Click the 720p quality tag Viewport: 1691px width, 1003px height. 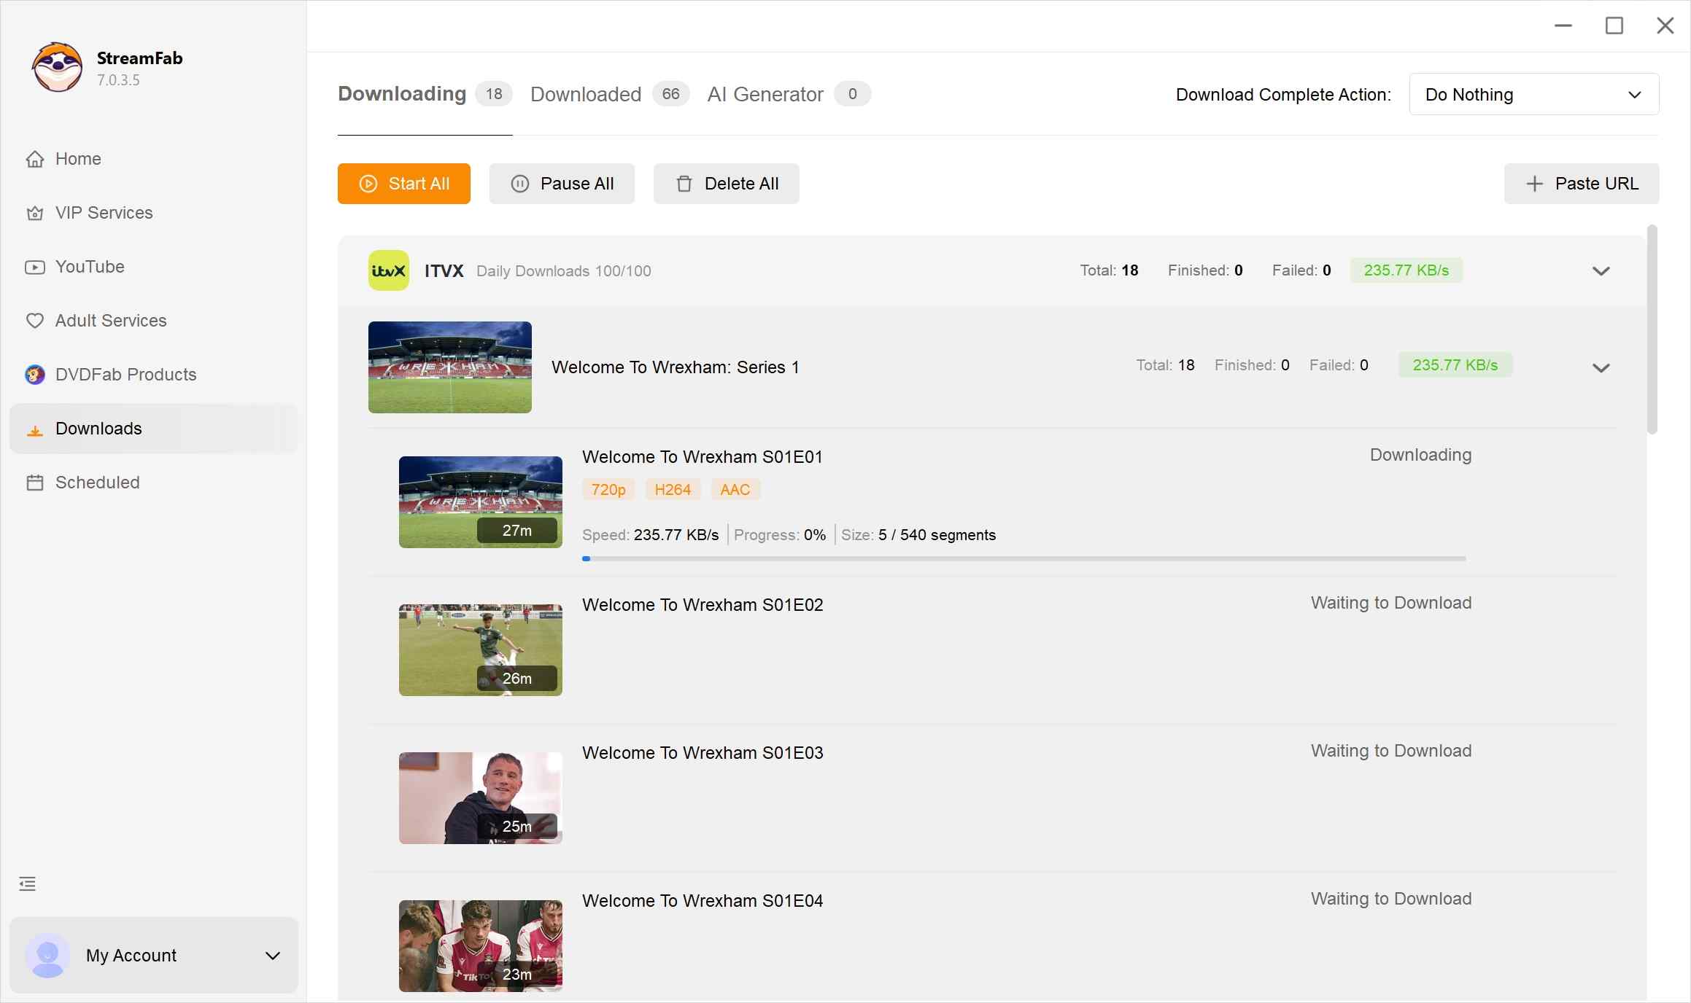click(608, 490)
